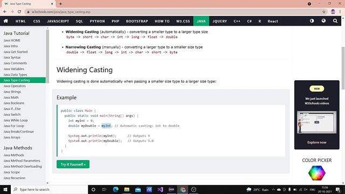Click the address bar URL
Image resolution: width=345 pixels, height=194 pixels.
pos(61,12)
